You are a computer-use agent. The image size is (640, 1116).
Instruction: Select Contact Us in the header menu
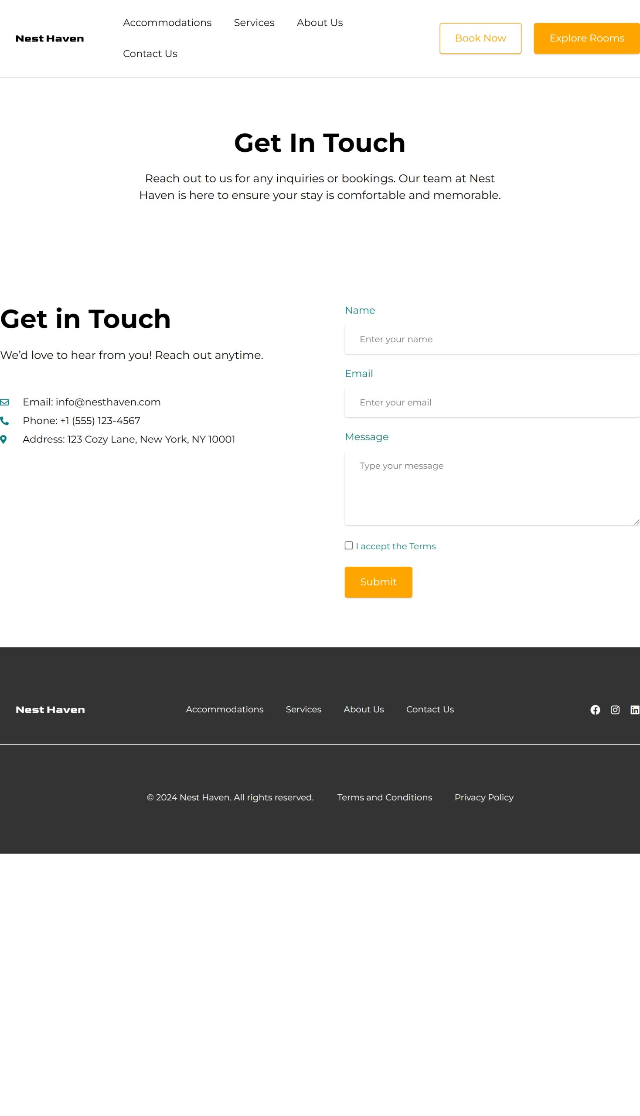click(x=150, y=54)
